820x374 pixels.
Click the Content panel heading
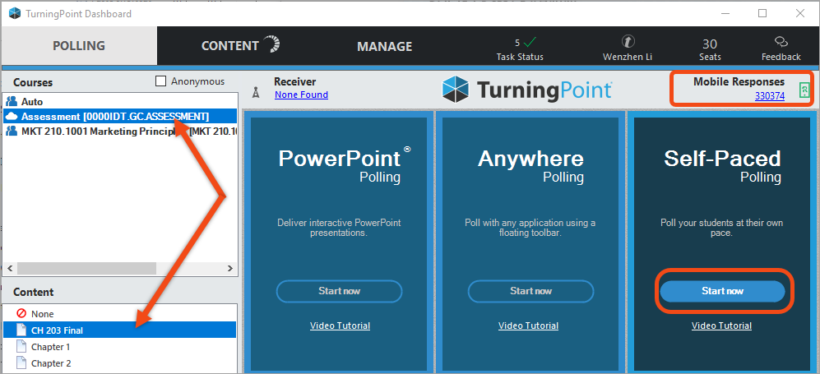click(34, 292)
